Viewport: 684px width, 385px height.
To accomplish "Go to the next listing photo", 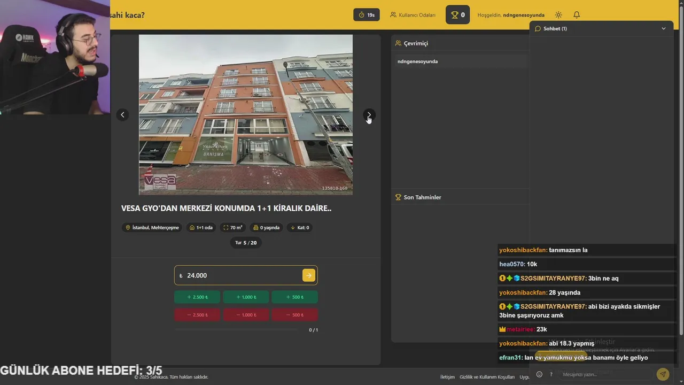I will click(x=369, y=115).
